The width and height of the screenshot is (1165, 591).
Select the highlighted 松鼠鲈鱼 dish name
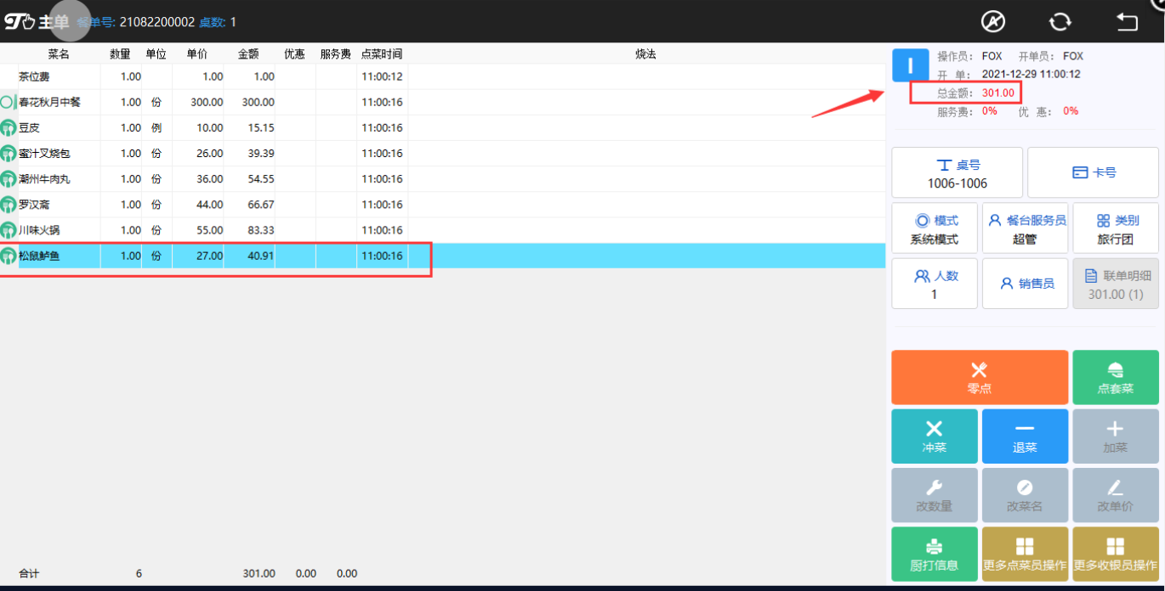(39, 256)
